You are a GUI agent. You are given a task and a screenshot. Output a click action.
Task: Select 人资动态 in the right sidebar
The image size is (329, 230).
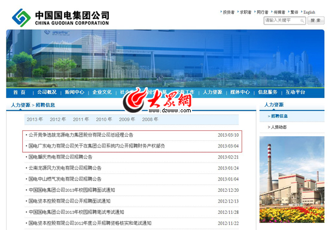tap(277, 127)
